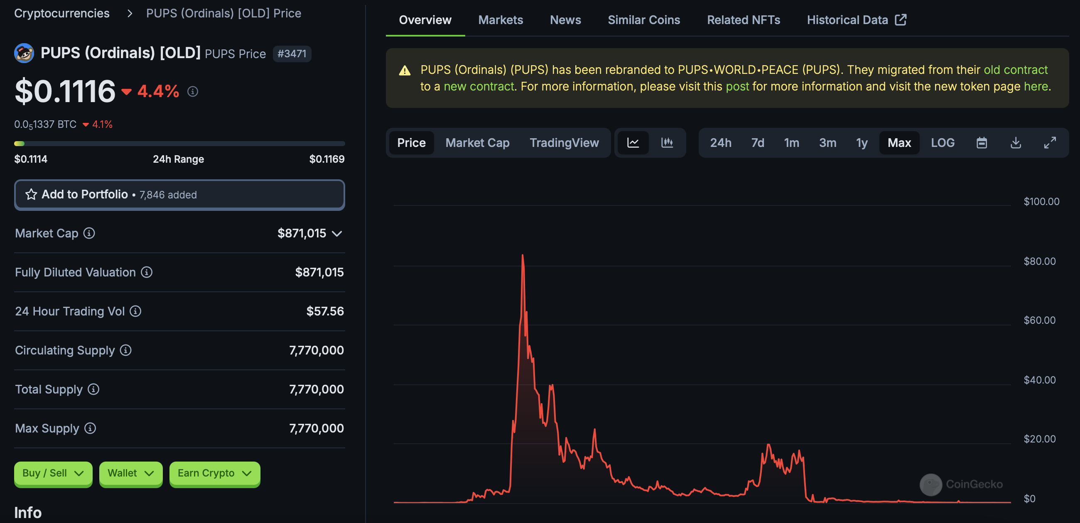Click the Total Supply 7,770,000 value
Screen dimensions: 1080x523
pyautogui.click(x=316, y=389)
